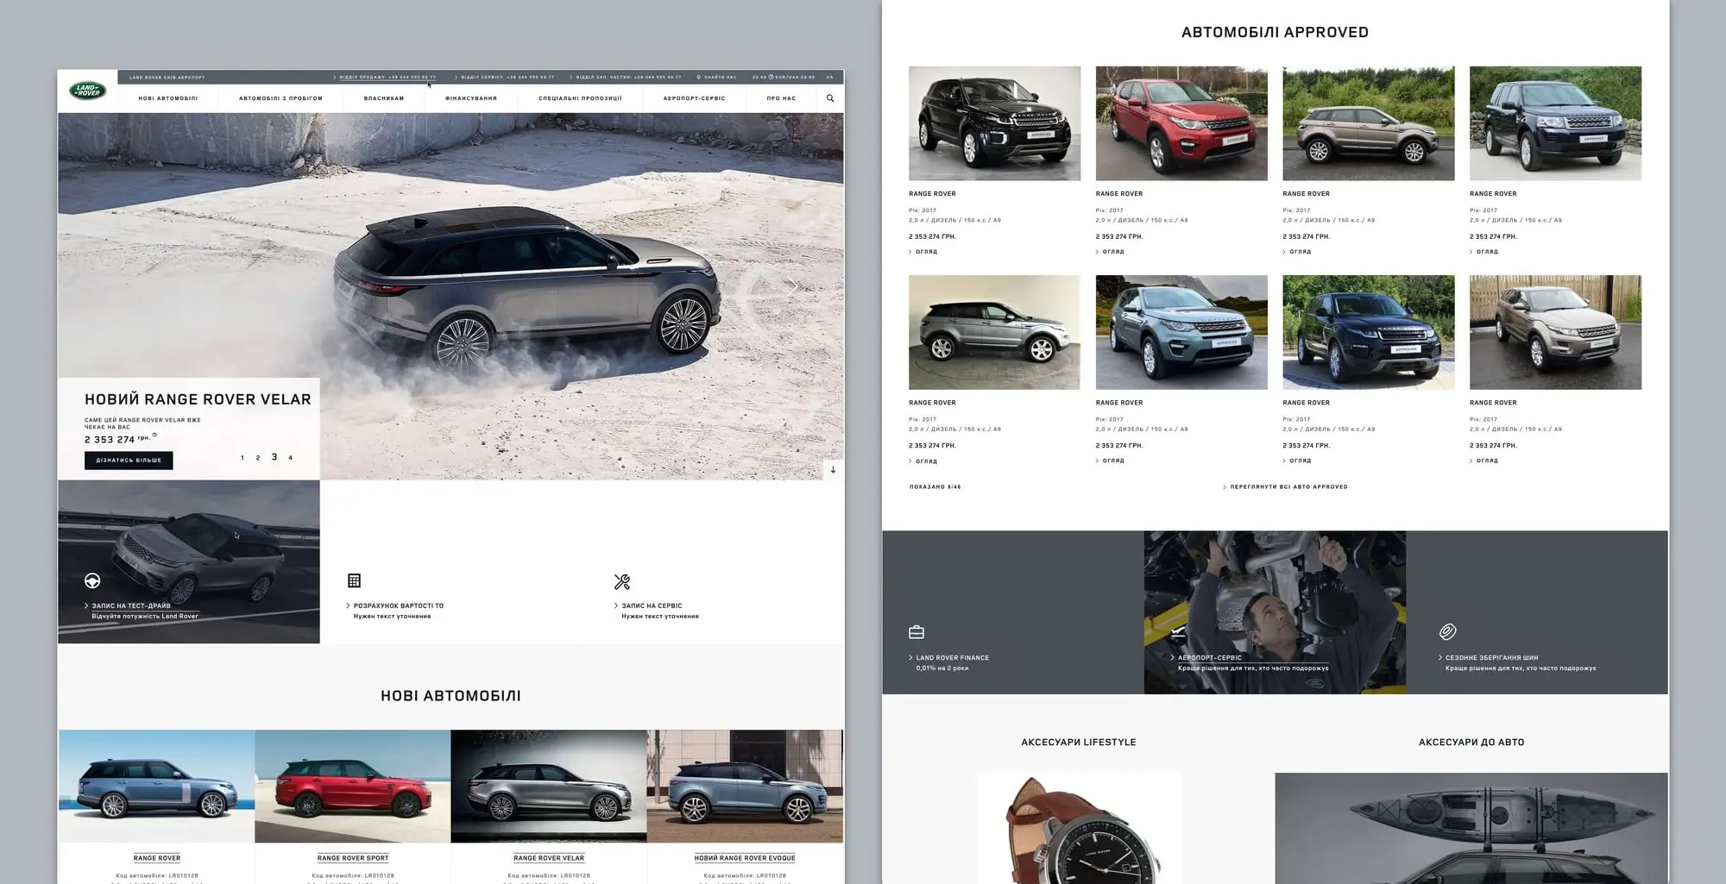1726x884 pixels.
Task: Click the Відділ продажу phone link
Action: 385,77
